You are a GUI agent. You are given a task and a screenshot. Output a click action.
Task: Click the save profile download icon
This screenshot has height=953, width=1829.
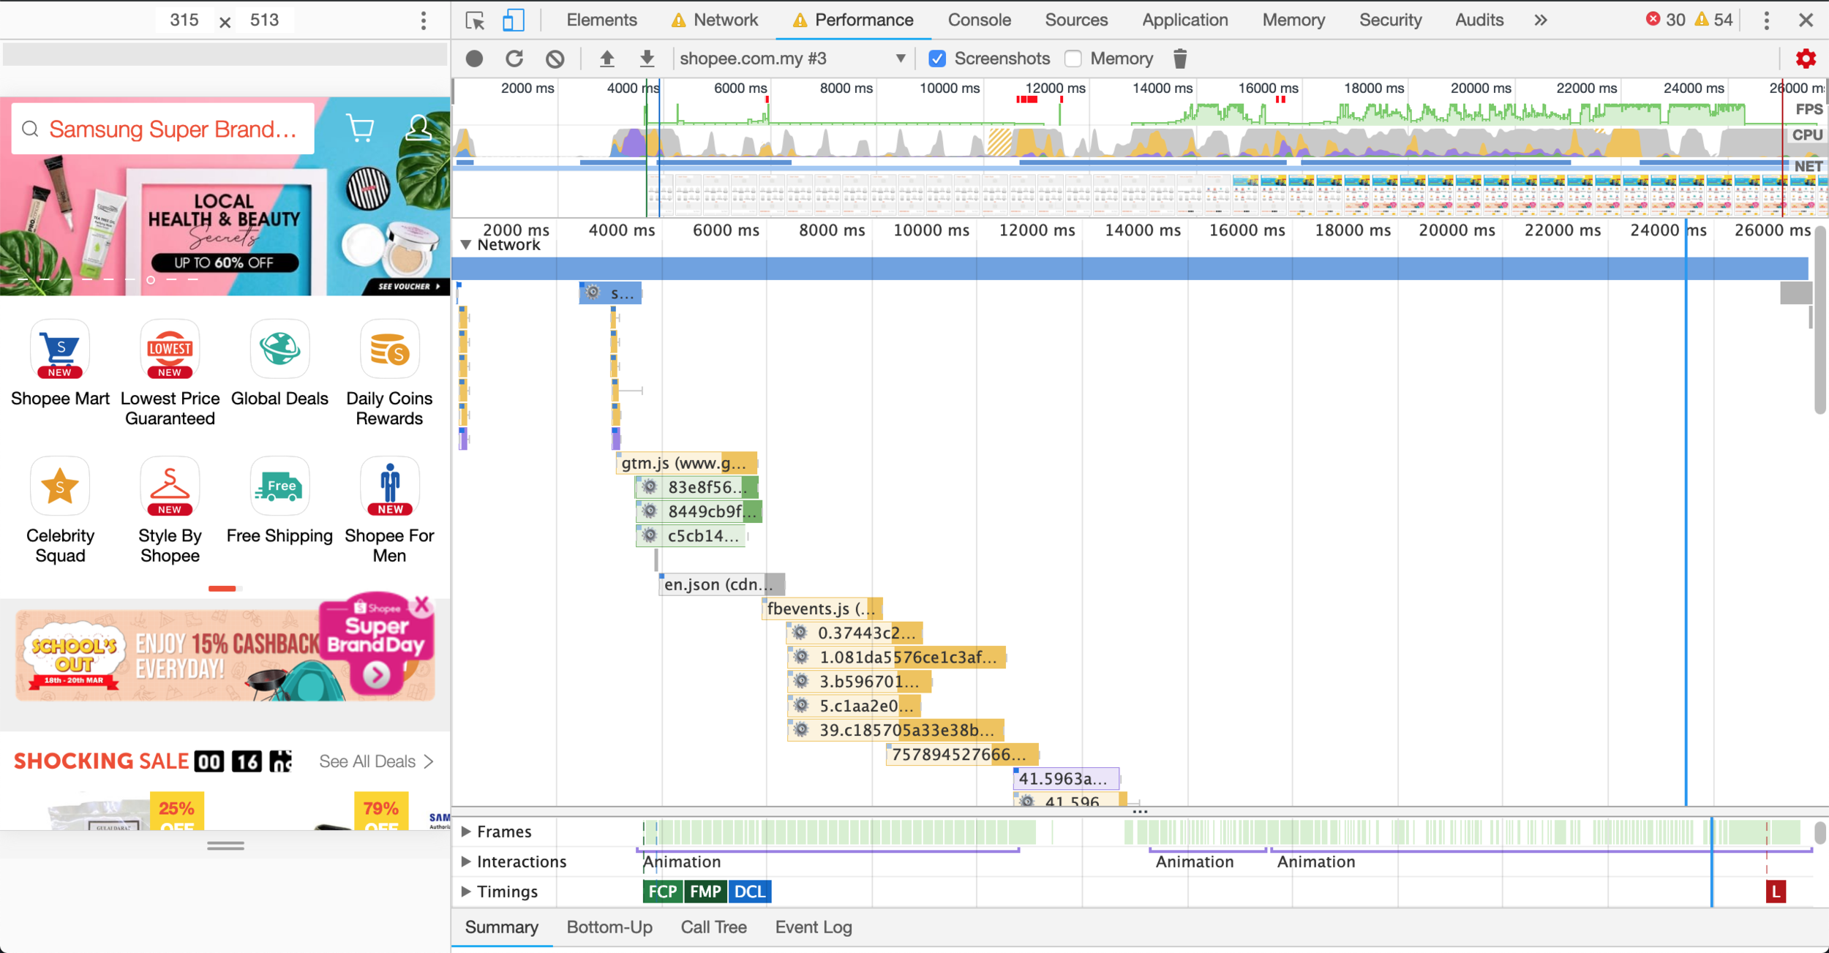[x=647, y=59]
